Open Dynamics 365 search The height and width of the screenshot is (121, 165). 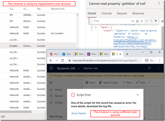(x=149, y=68)
